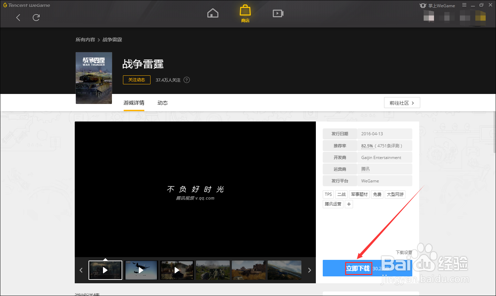Screen dimensions: 496x296
Task: Click the 腾讯 operator link
Action: pyautogui.click(x=365, y=169)
